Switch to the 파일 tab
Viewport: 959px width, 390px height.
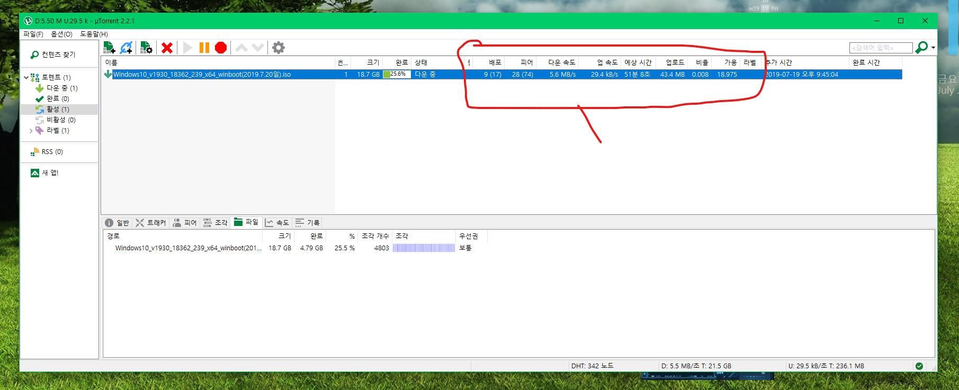(x=246, y=222)
